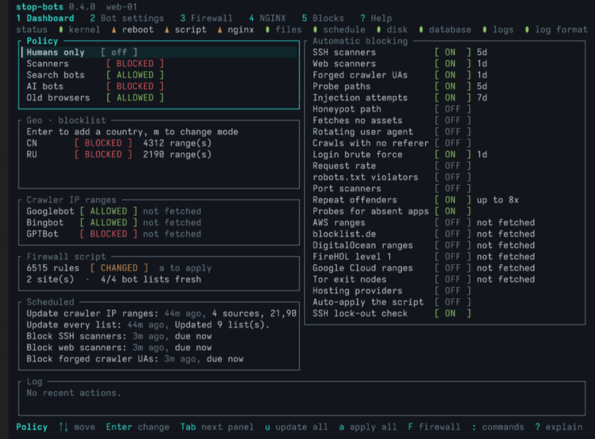Click 'No recent actions.' log text
This screenshot has width=595, height=439.
click(x=74, y=393)
